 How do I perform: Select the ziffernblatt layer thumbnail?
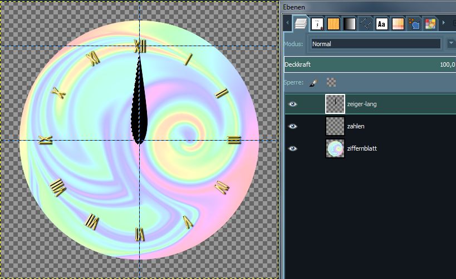(335, 148)
